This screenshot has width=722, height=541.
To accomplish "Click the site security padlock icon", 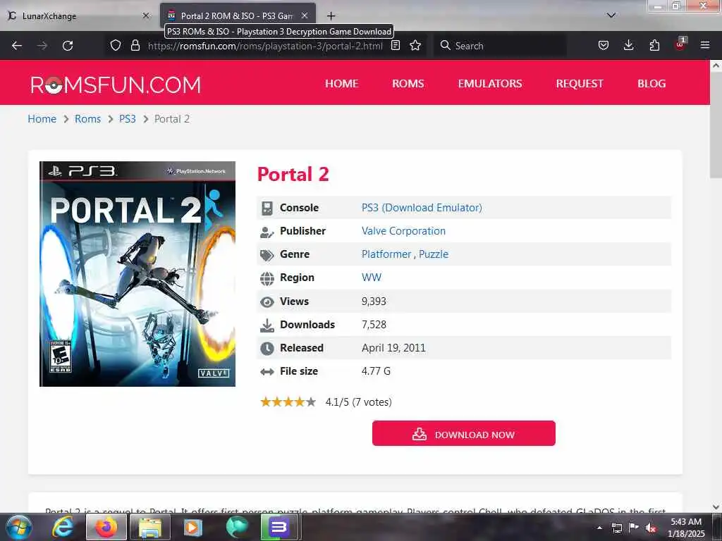I will click(135, 46).
